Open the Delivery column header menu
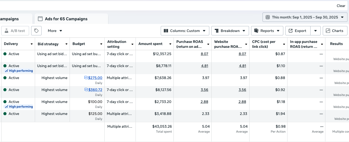349x142 pixels. (32, 44)
